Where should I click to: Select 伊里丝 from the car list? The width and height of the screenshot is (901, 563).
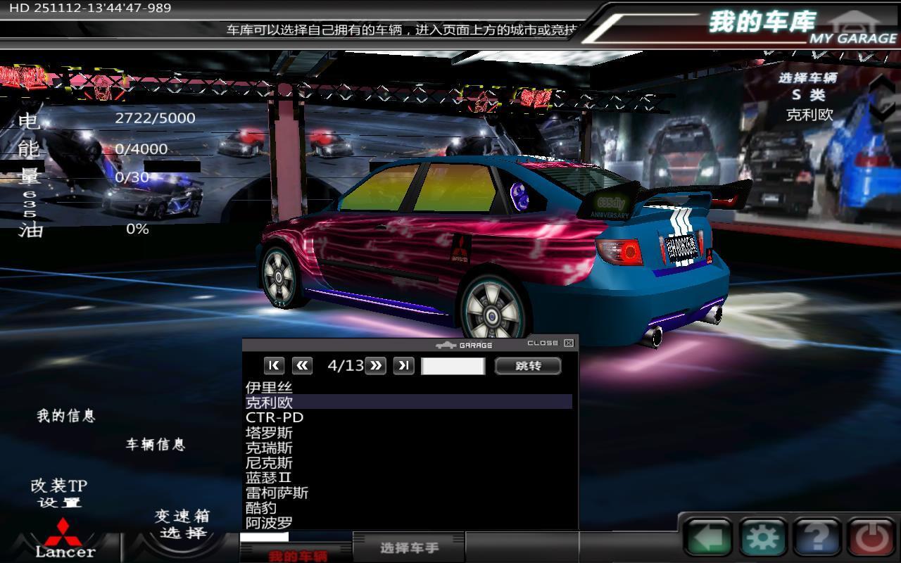tap(269, 387)
